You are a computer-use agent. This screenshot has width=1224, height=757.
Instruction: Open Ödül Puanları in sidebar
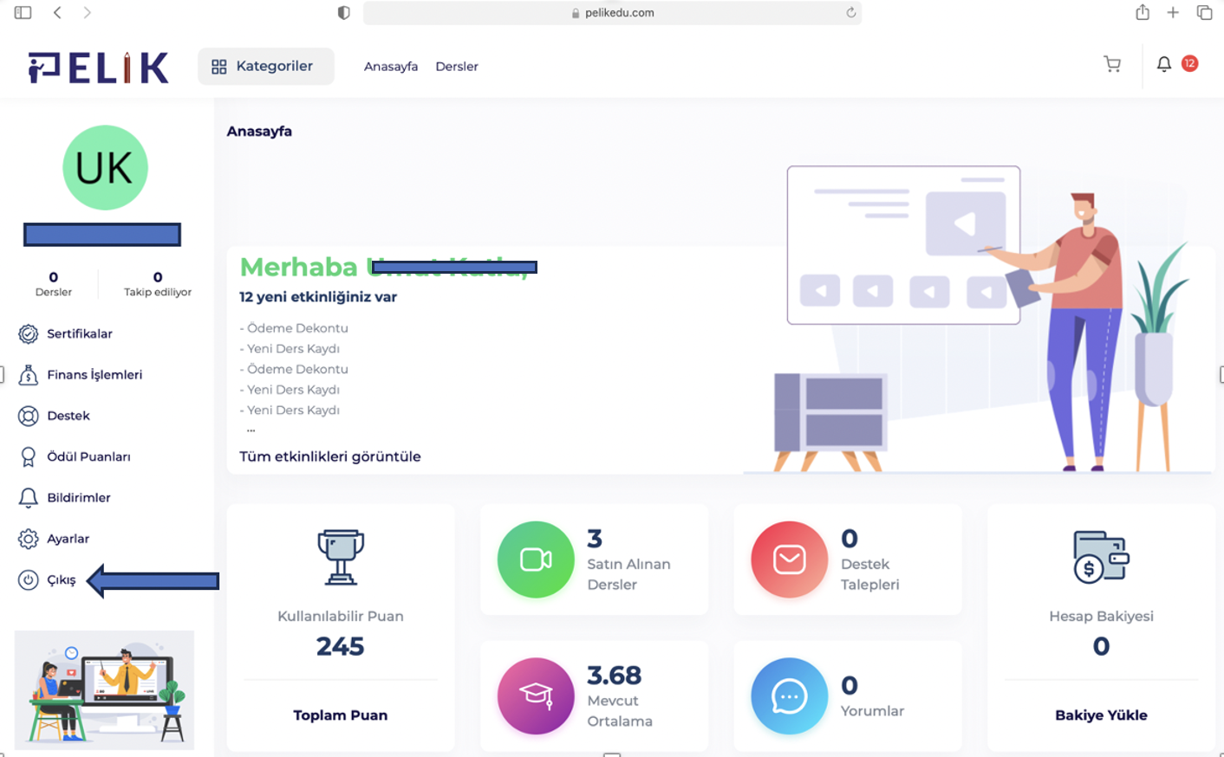88,456
